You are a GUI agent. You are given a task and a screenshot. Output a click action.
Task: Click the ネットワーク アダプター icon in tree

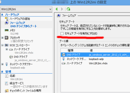(x=7, y=64)
